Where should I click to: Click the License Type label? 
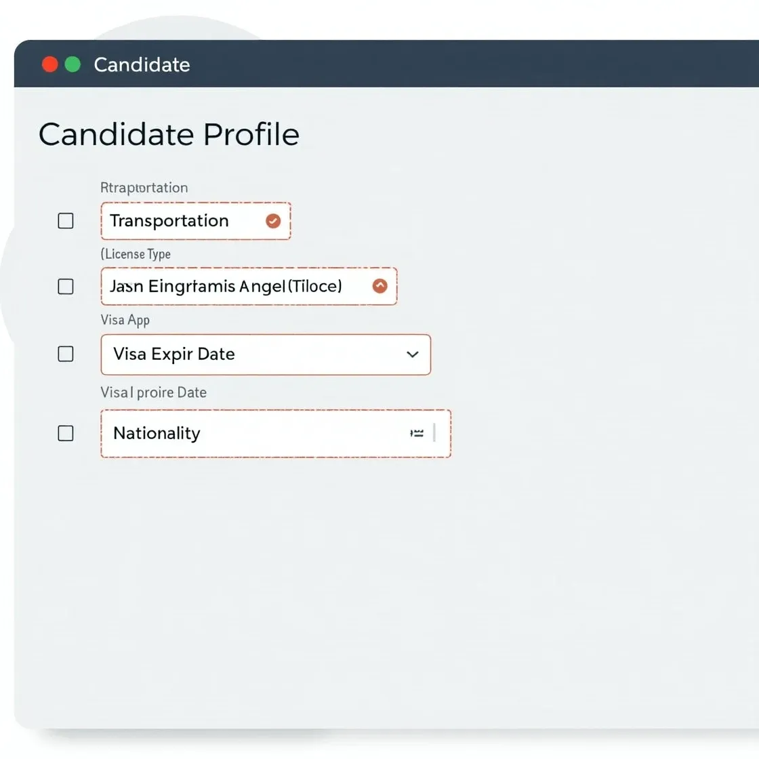pos(136,254)
